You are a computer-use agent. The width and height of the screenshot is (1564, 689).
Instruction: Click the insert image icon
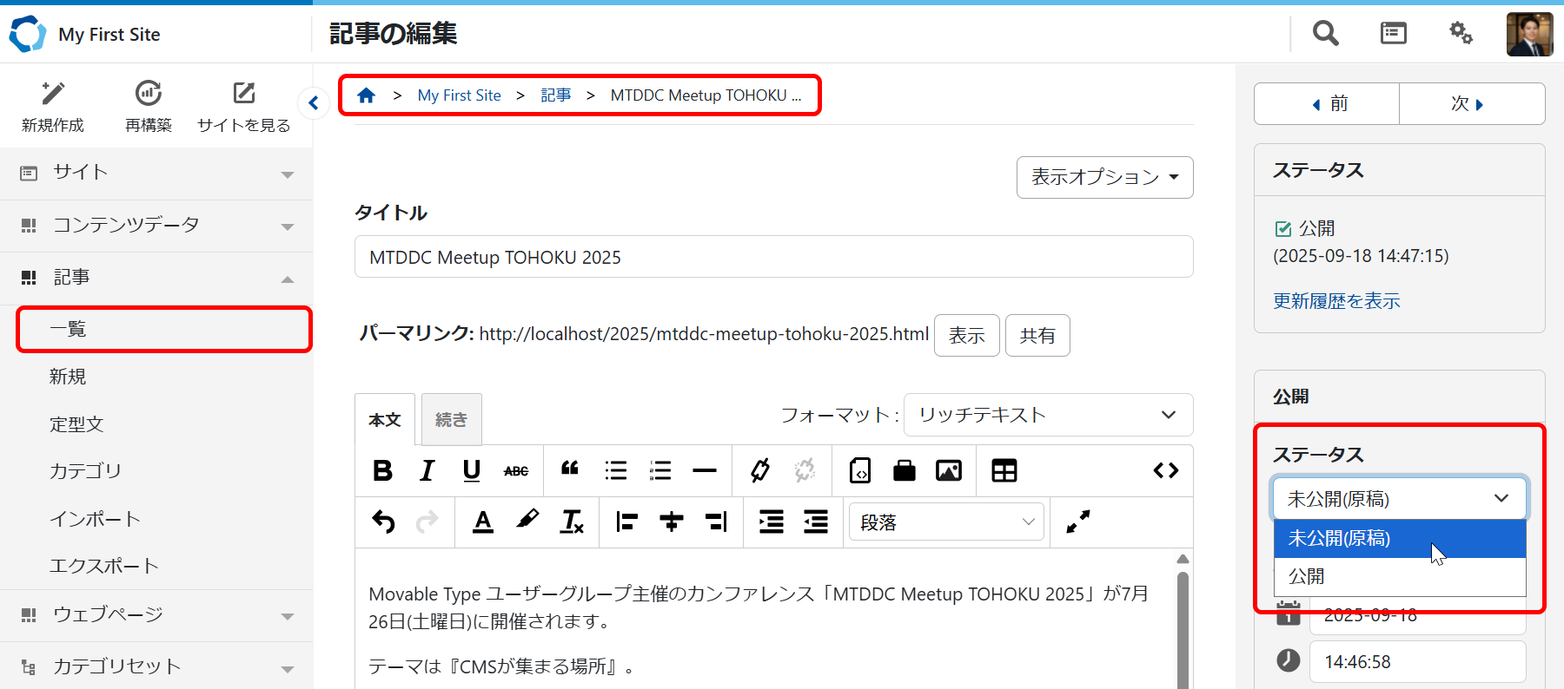(x=948, y=470)
